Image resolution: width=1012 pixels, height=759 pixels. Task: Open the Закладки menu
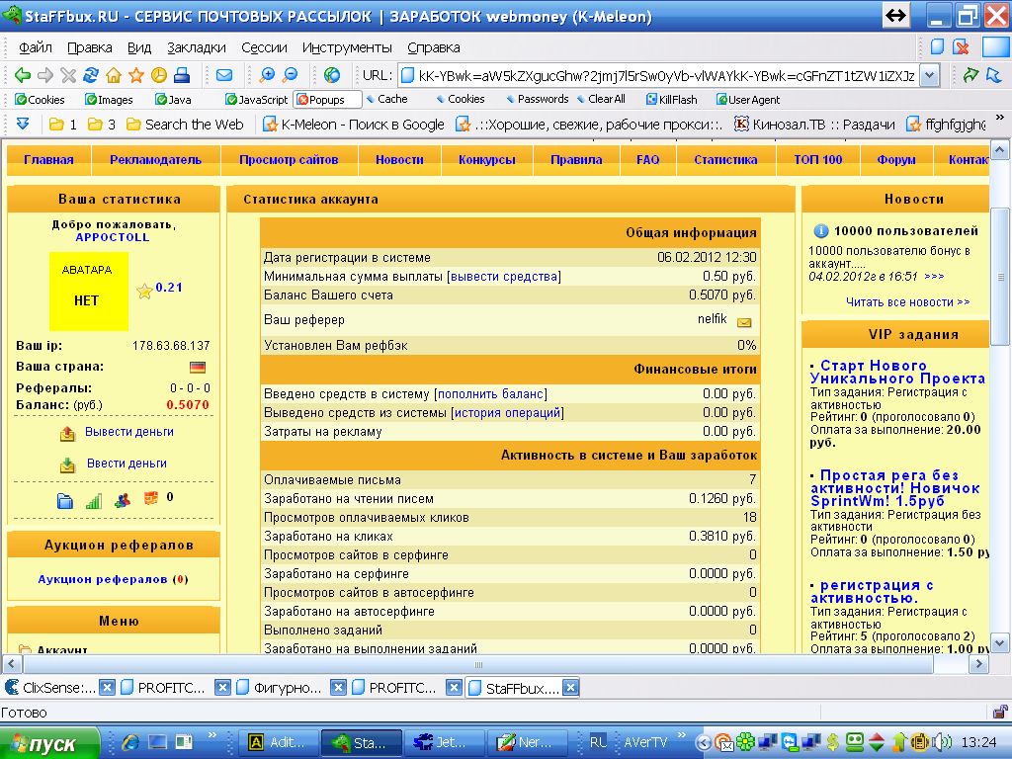coord(197,47)
